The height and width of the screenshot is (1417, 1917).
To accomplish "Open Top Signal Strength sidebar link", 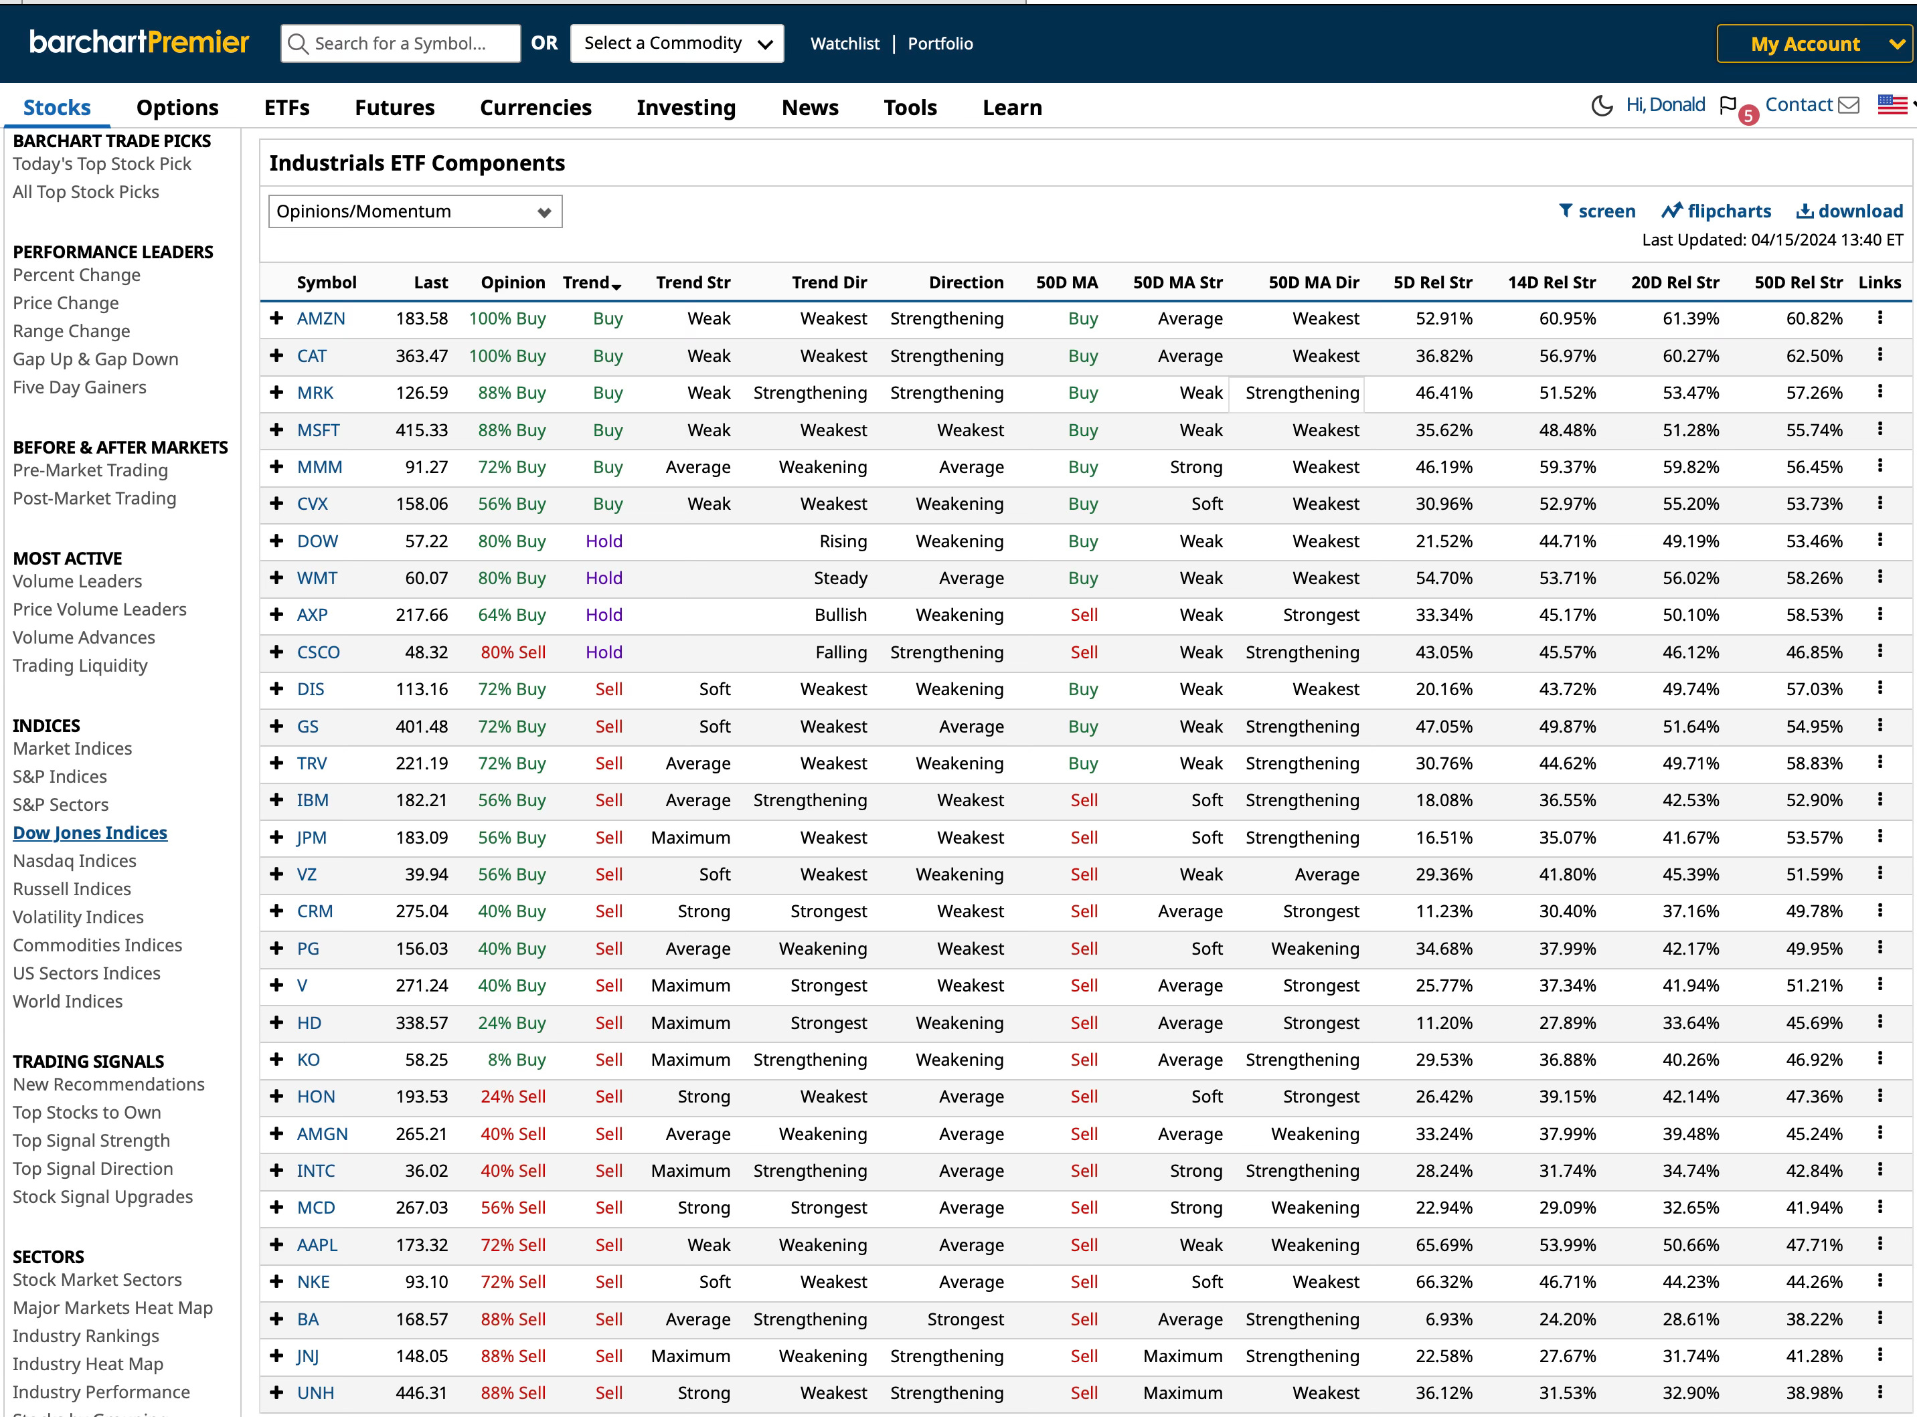I will (x=91, y=1140).
